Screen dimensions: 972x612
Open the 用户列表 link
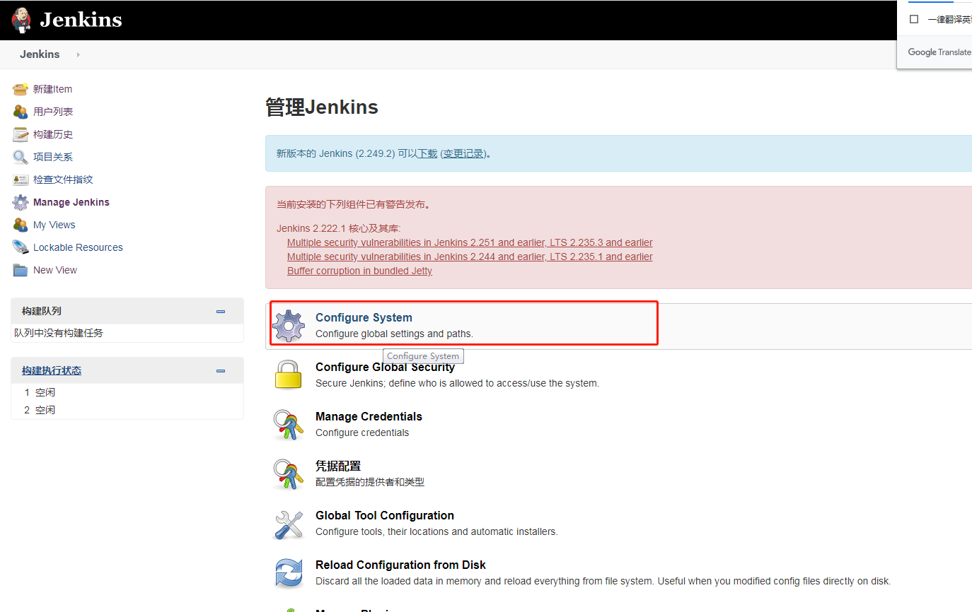pyautogui.click(x=53, y=112)
